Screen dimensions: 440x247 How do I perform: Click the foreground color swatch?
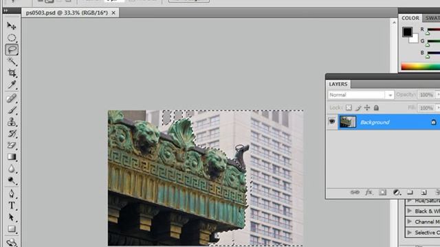pos(407,32)
